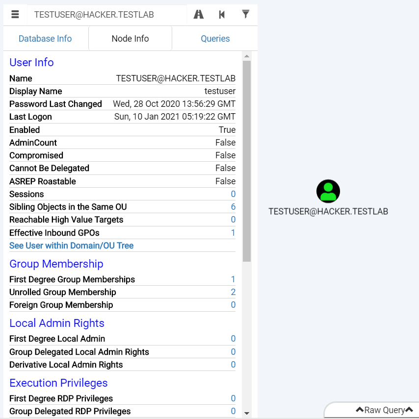
Task: Open the edge filter funnel icon
Action: (246, 14)
